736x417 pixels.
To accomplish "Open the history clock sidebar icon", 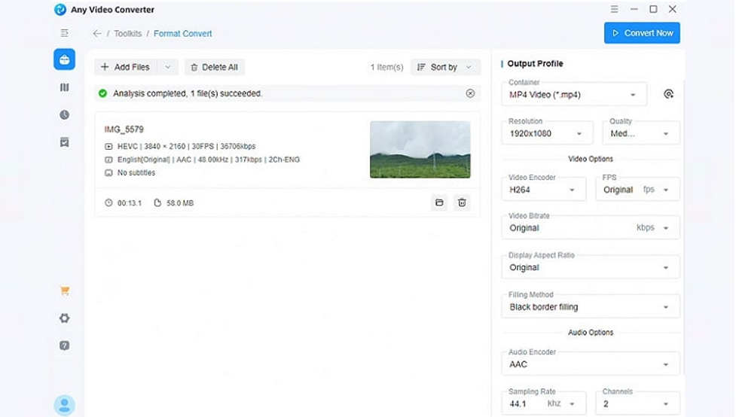I will (64, 114).
